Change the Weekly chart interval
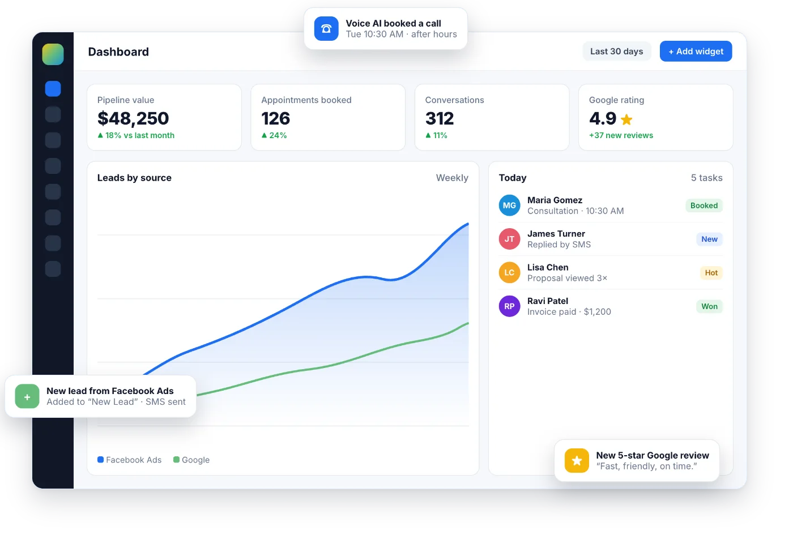Viewport: 793px width, 535px height. [x=452, y=178]
